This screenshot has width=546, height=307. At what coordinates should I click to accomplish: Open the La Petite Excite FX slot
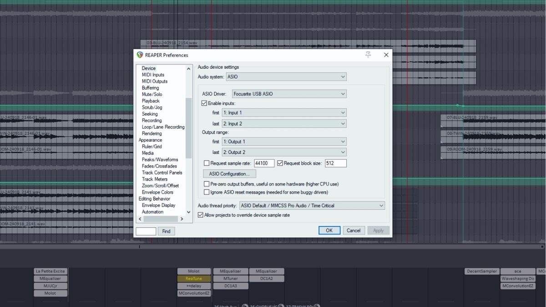[x=50, y=271]
